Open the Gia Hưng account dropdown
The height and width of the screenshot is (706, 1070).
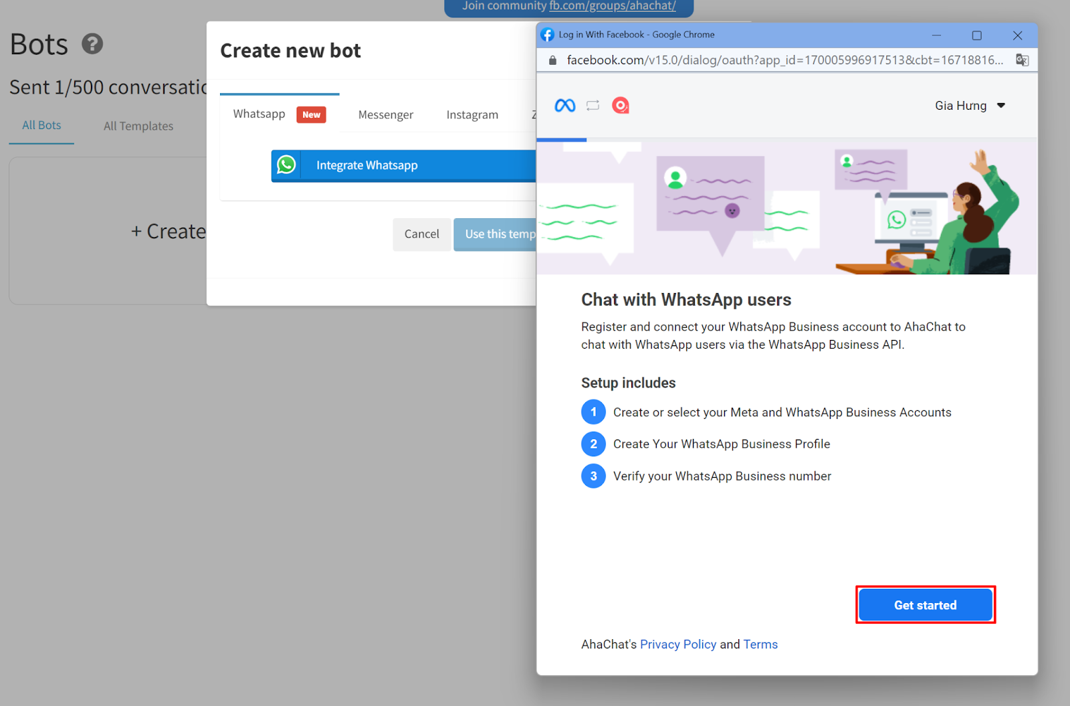coord(970,106)
